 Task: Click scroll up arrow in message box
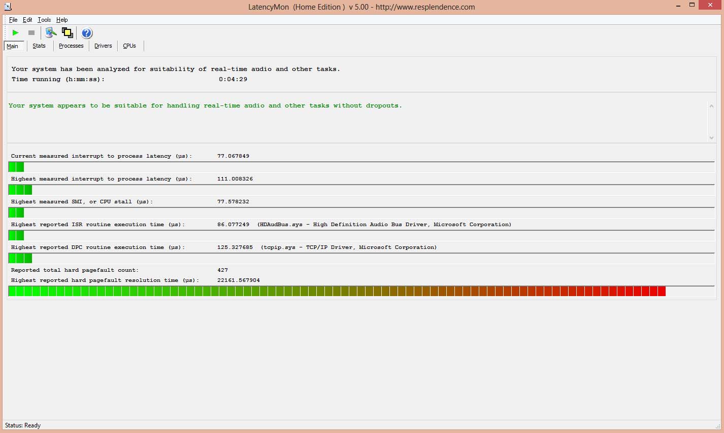click(x=711, y=106)
